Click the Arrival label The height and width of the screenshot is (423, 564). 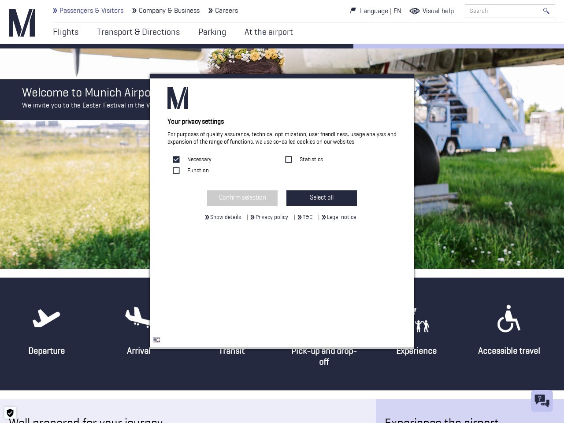point(138,351)
